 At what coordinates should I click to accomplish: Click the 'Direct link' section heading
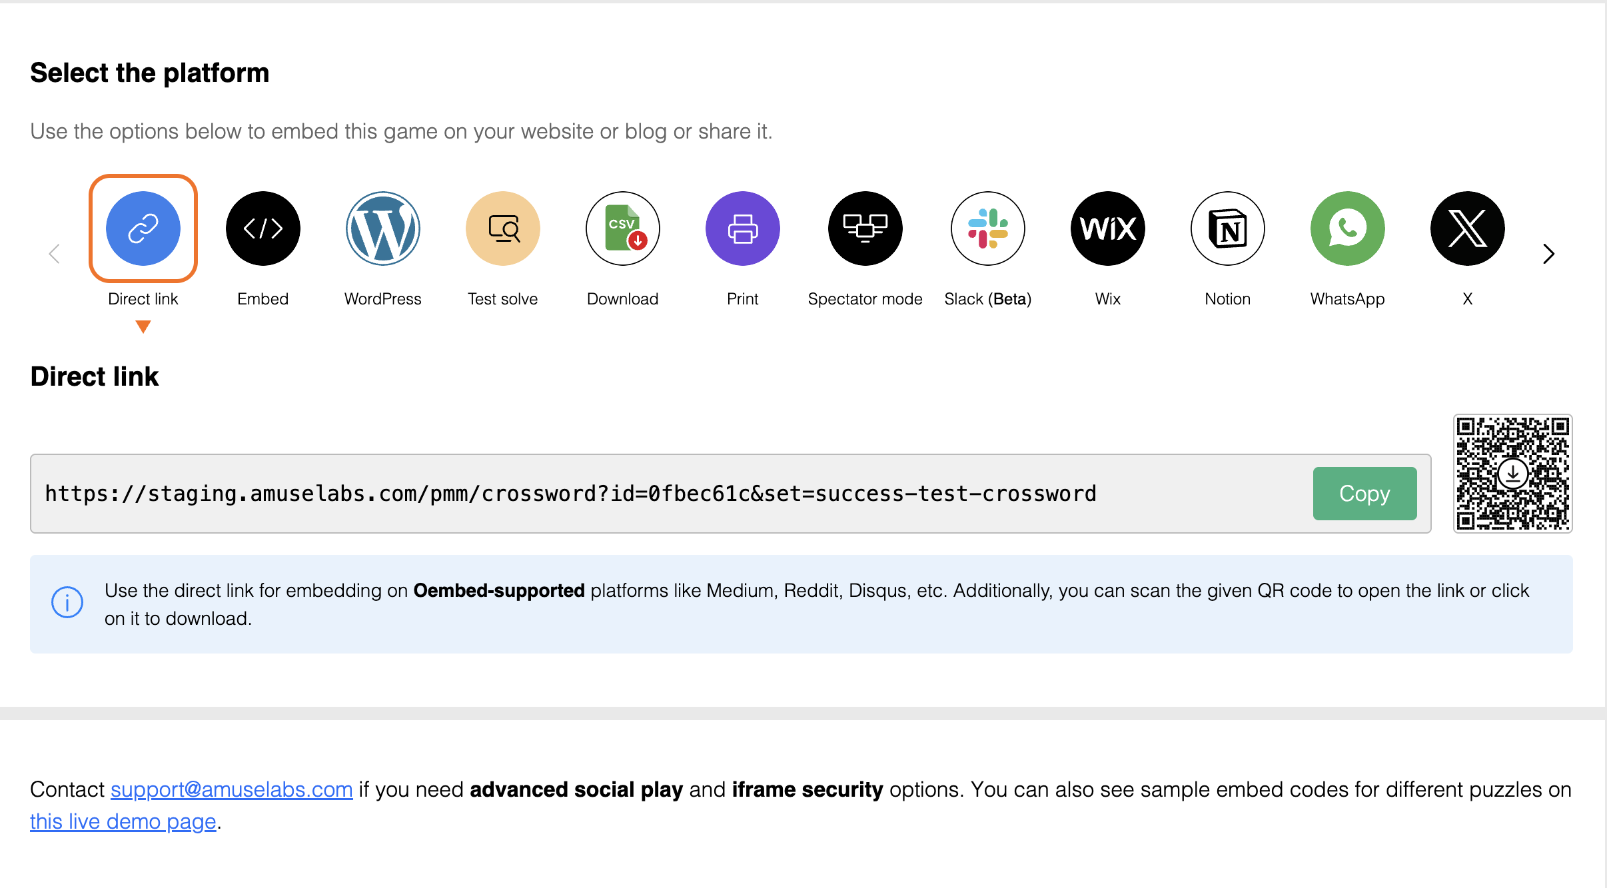pos(95,376)
